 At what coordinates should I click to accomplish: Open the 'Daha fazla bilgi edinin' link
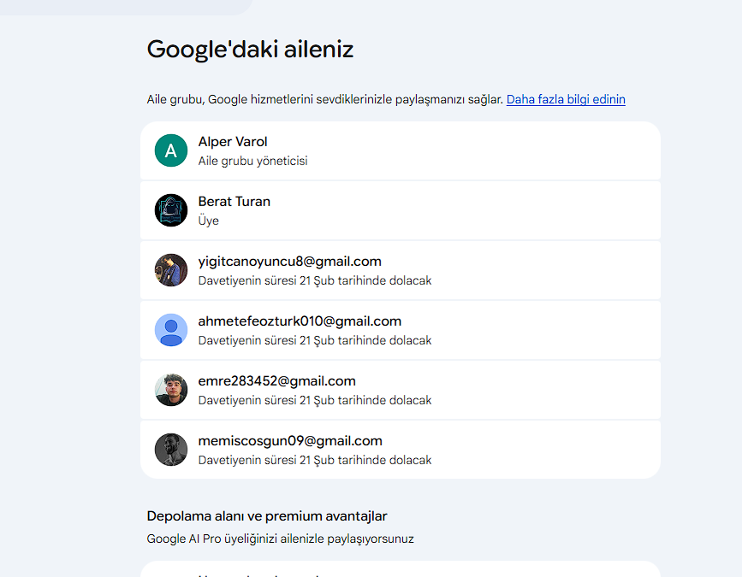tap(566, 99)
